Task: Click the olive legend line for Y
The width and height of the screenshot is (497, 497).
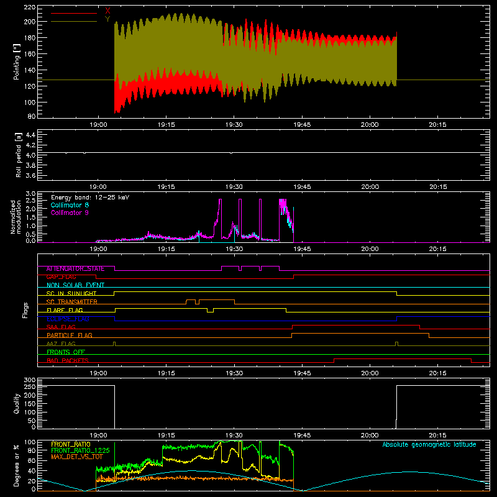Action: pyautogui.click(x=74, y=21)
